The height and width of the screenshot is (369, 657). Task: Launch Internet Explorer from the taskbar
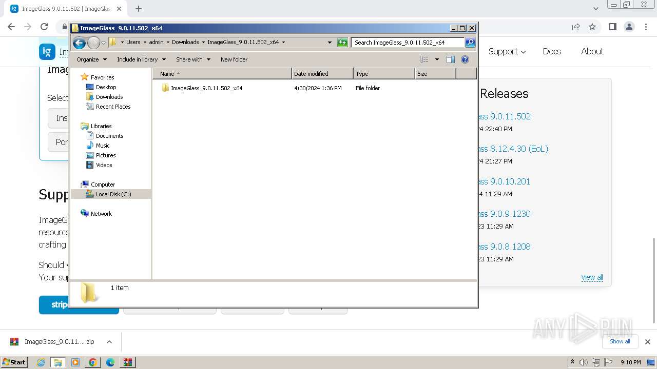point(41,362)
